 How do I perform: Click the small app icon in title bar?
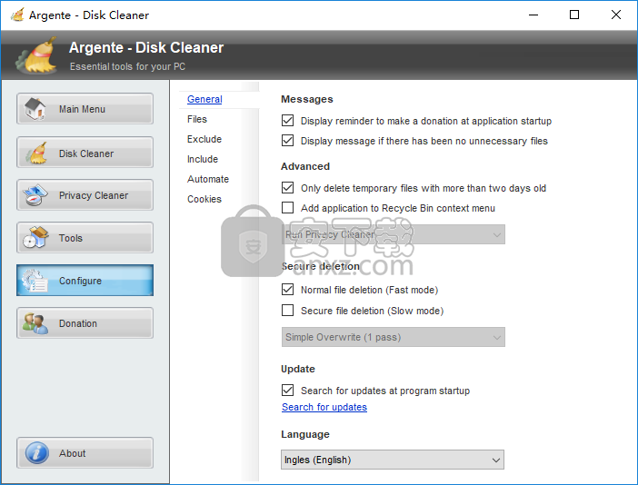coord(17,15)
